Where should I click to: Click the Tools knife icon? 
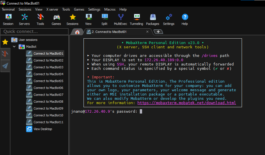coord(40,17)
